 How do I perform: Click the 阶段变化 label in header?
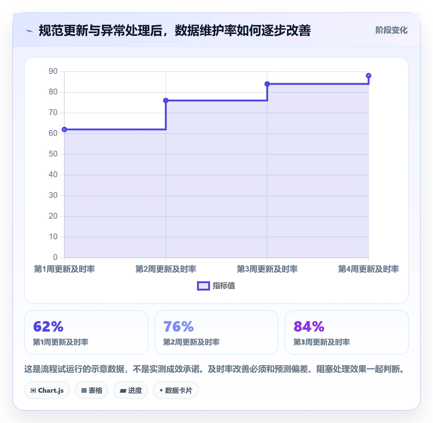point(391,30)
